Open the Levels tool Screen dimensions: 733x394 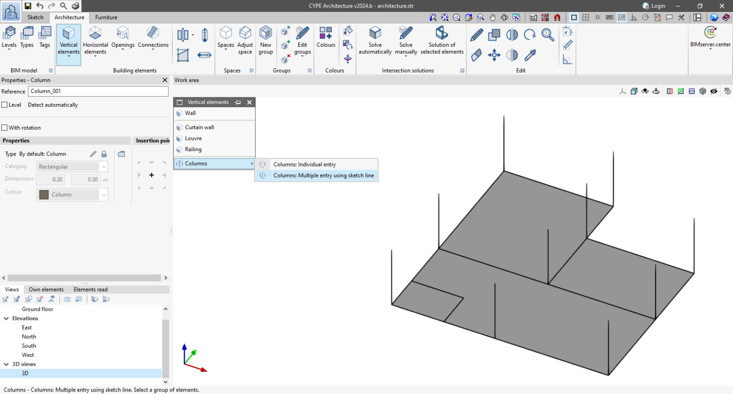pos(9,37)
